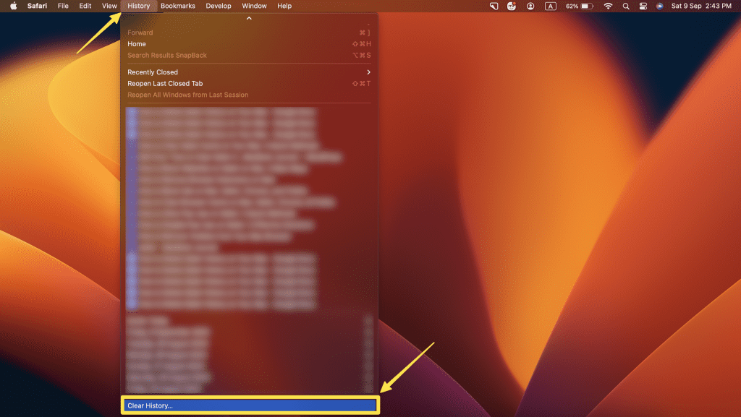Open the keyboard input source icon
This screenshot has width=741, height=417.
pyautogui.click(x=551, y=6)
